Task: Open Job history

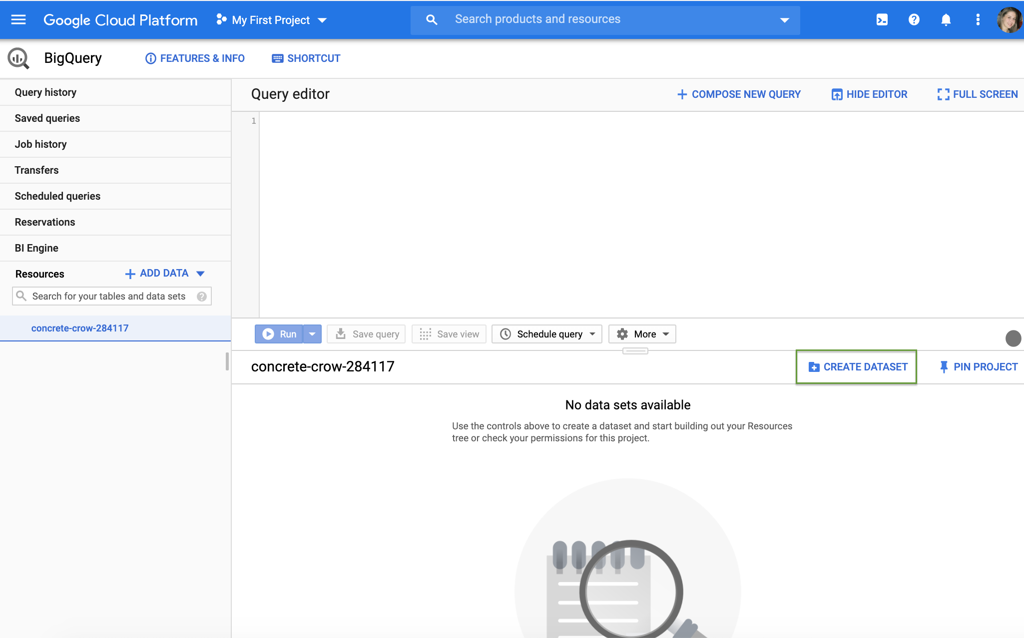Action: coord(115,144)
